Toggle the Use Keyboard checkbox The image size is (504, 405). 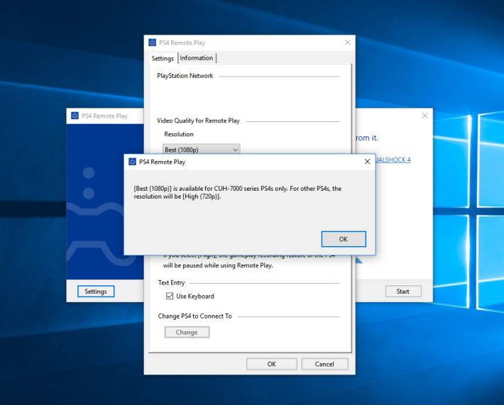click(x=170, y=296)
